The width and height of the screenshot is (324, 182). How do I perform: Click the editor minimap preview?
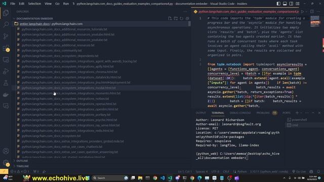315,21
